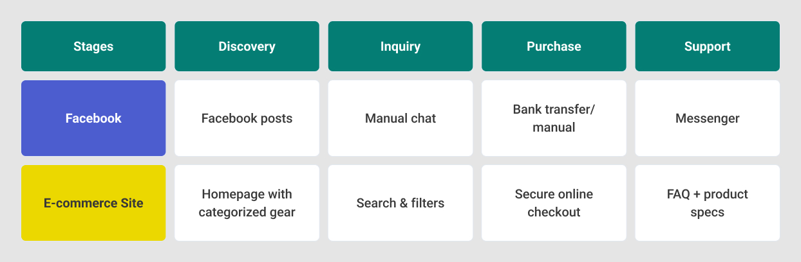The height and width of the screenshot is (262, 801).
Task: Select the blue Facebook row label
Action: pyautogui.click(x=93, y=118)
